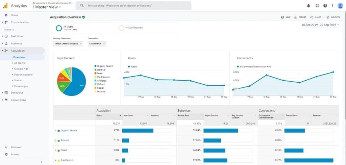Image resolution: width=346 pixels, height=165 pixels.
Task: Open the Google apps grid icon
Action: click(317, 6)
